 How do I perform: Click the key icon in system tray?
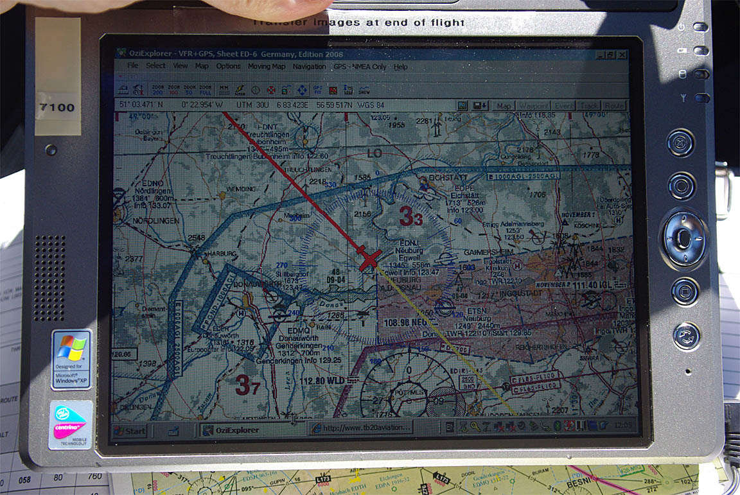coord(475,427)
